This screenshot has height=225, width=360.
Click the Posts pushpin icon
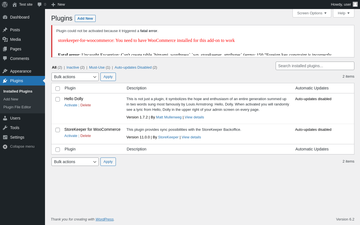tap(5, 30)
